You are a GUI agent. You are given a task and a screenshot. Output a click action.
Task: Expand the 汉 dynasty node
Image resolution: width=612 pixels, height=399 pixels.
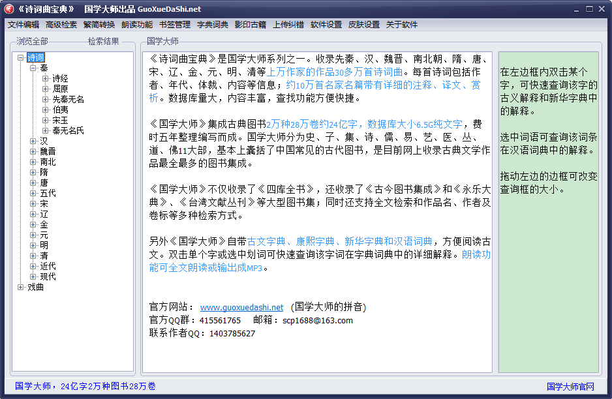pos(33,141)
